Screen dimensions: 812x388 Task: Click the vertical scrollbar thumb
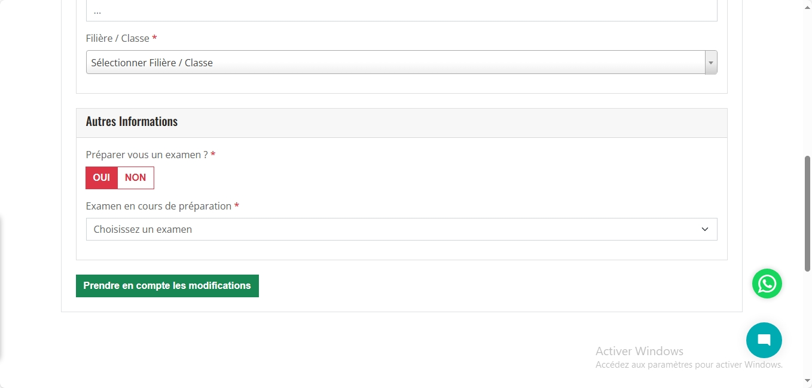pos(807,213)
